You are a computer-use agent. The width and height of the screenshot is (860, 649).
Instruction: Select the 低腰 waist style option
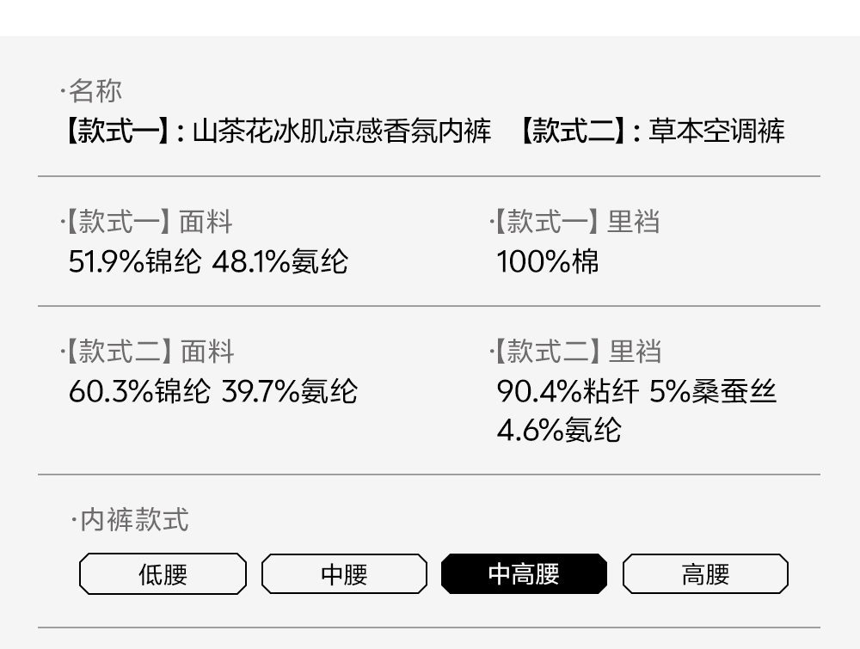point(163,574)
